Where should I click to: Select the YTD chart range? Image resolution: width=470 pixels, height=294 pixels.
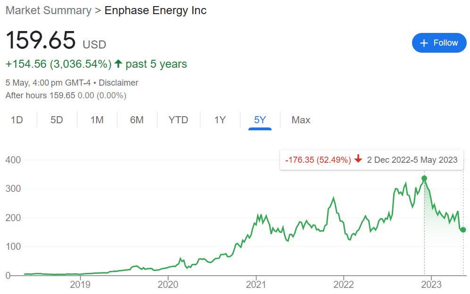pos(178,120)
